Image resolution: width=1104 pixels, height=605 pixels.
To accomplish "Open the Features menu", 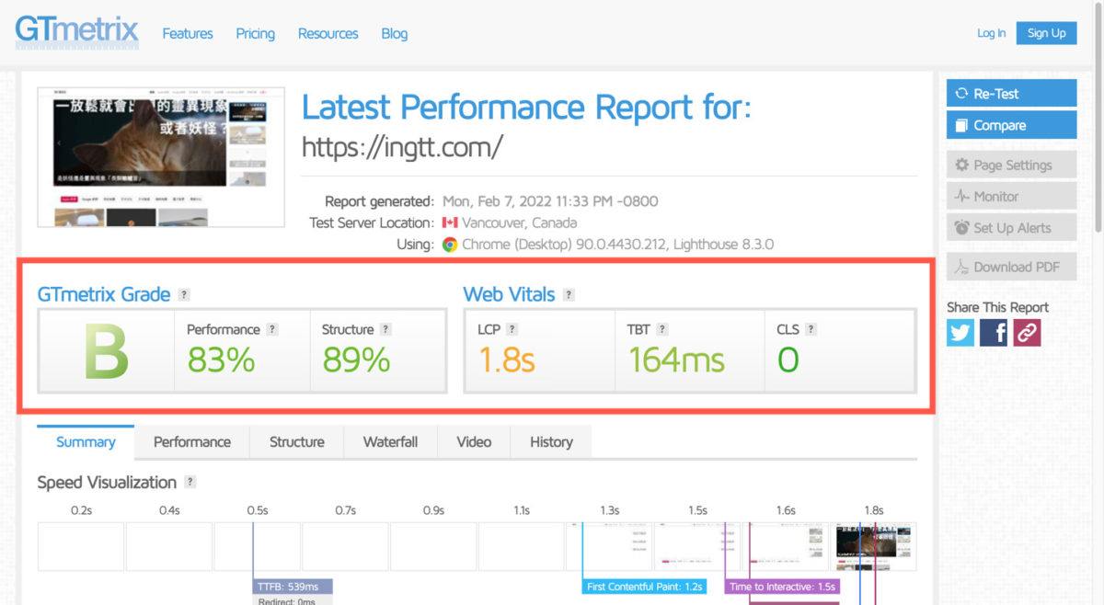I will point(188,33).
